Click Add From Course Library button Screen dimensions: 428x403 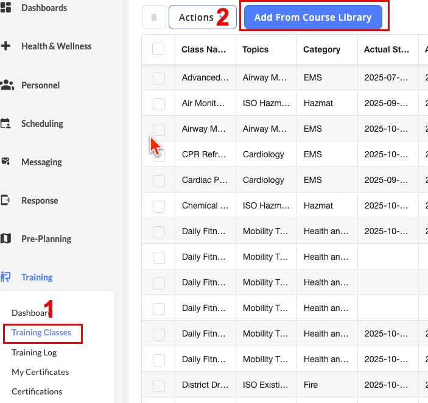pos(313,18)
